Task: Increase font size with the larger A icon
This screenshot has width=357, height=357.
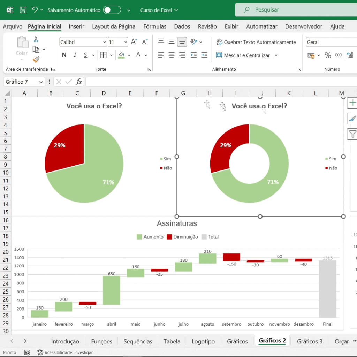Action: pyautogui.click(x=134, y=41)
